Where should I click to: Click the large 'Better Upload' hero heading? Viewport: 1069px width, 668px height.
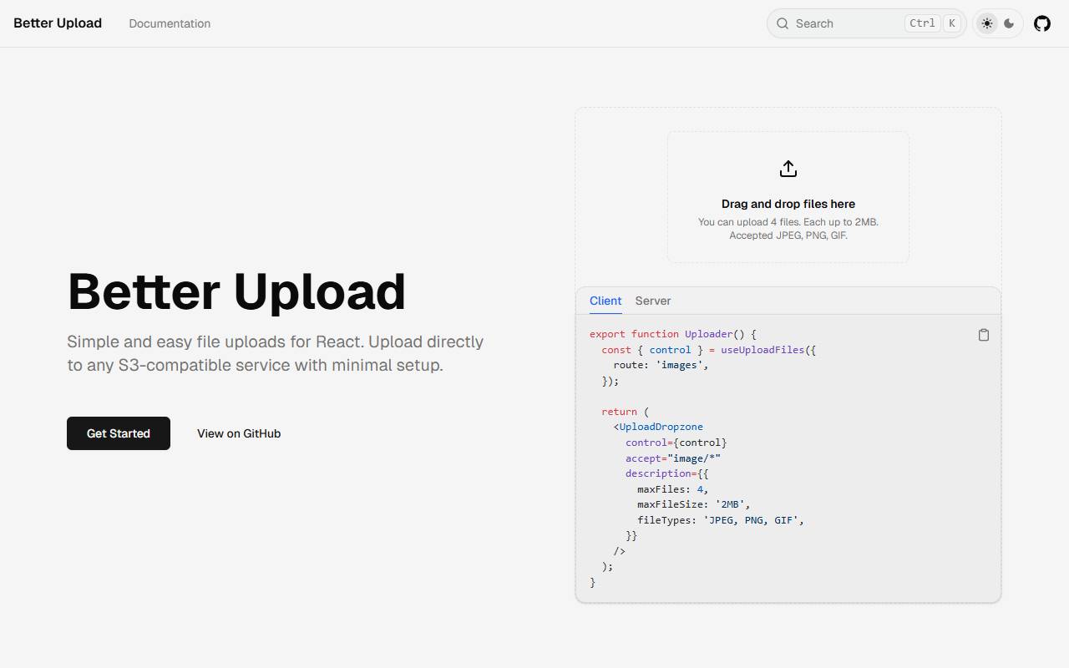point(236,291)
